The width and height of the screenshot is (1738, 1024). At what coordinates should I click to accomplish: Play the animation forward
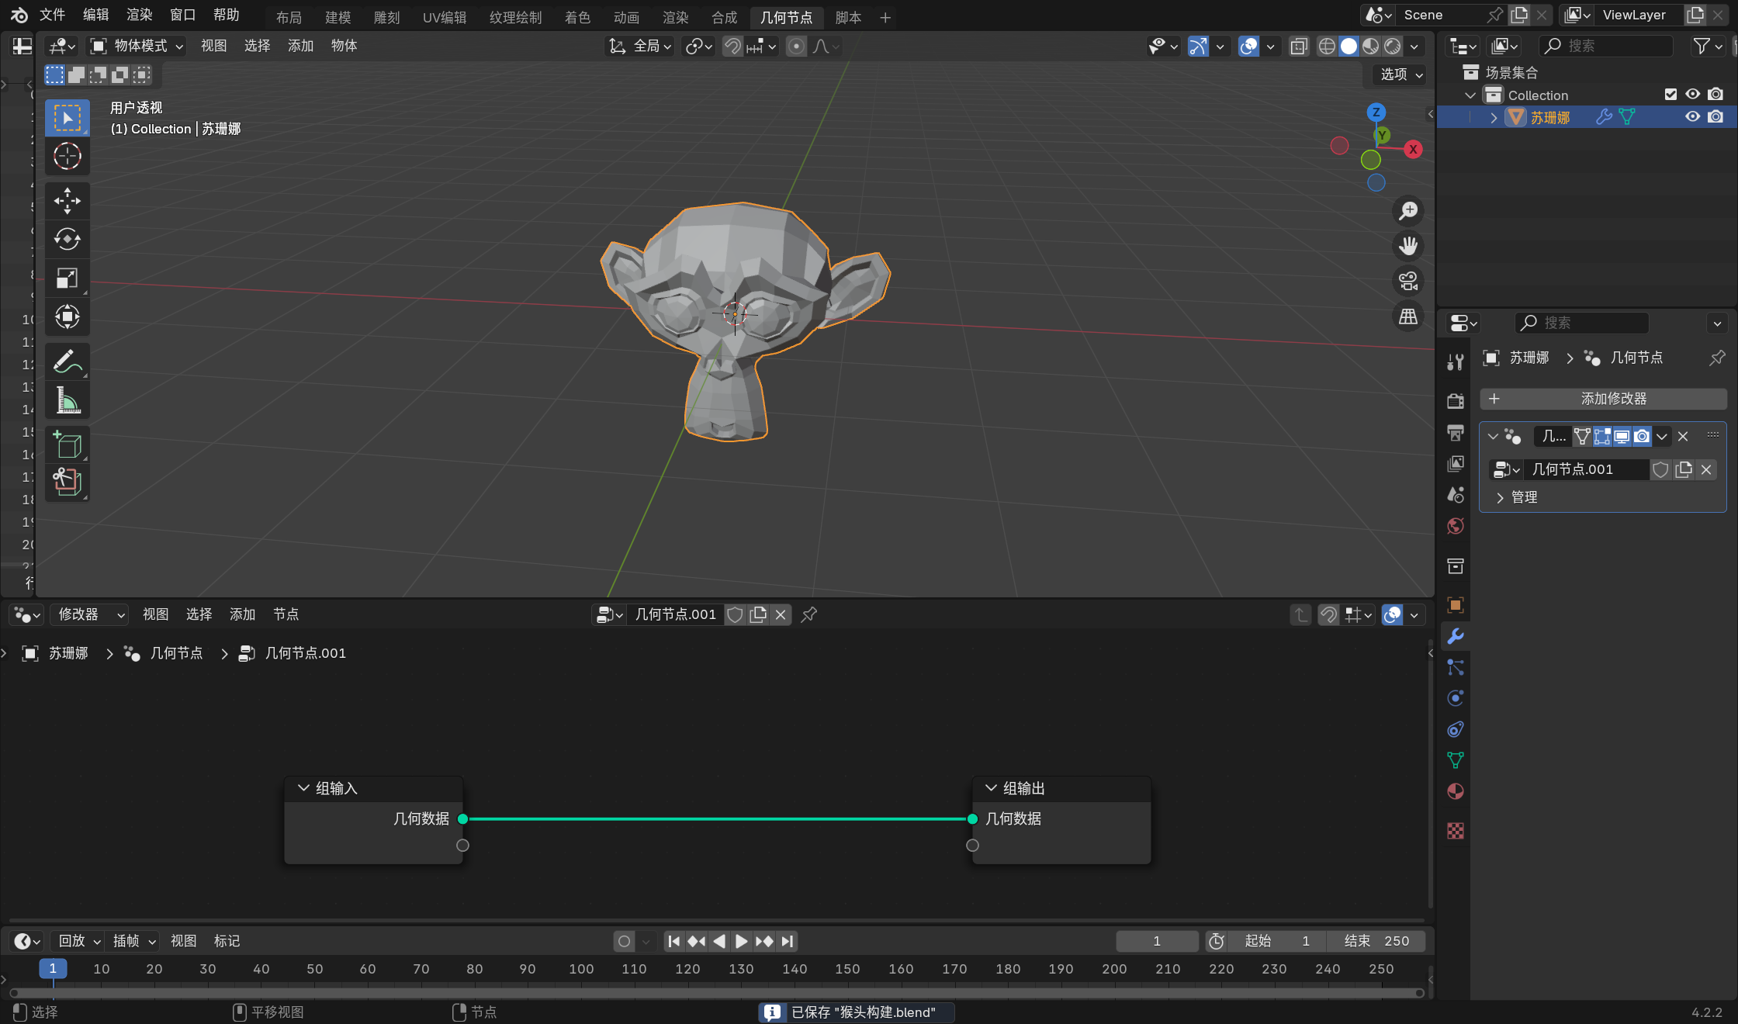coord(742,941)
